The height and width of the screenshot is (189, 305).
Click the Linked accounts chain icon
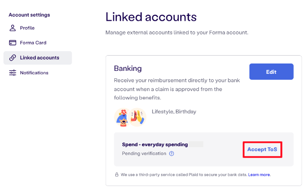[13, 58]
